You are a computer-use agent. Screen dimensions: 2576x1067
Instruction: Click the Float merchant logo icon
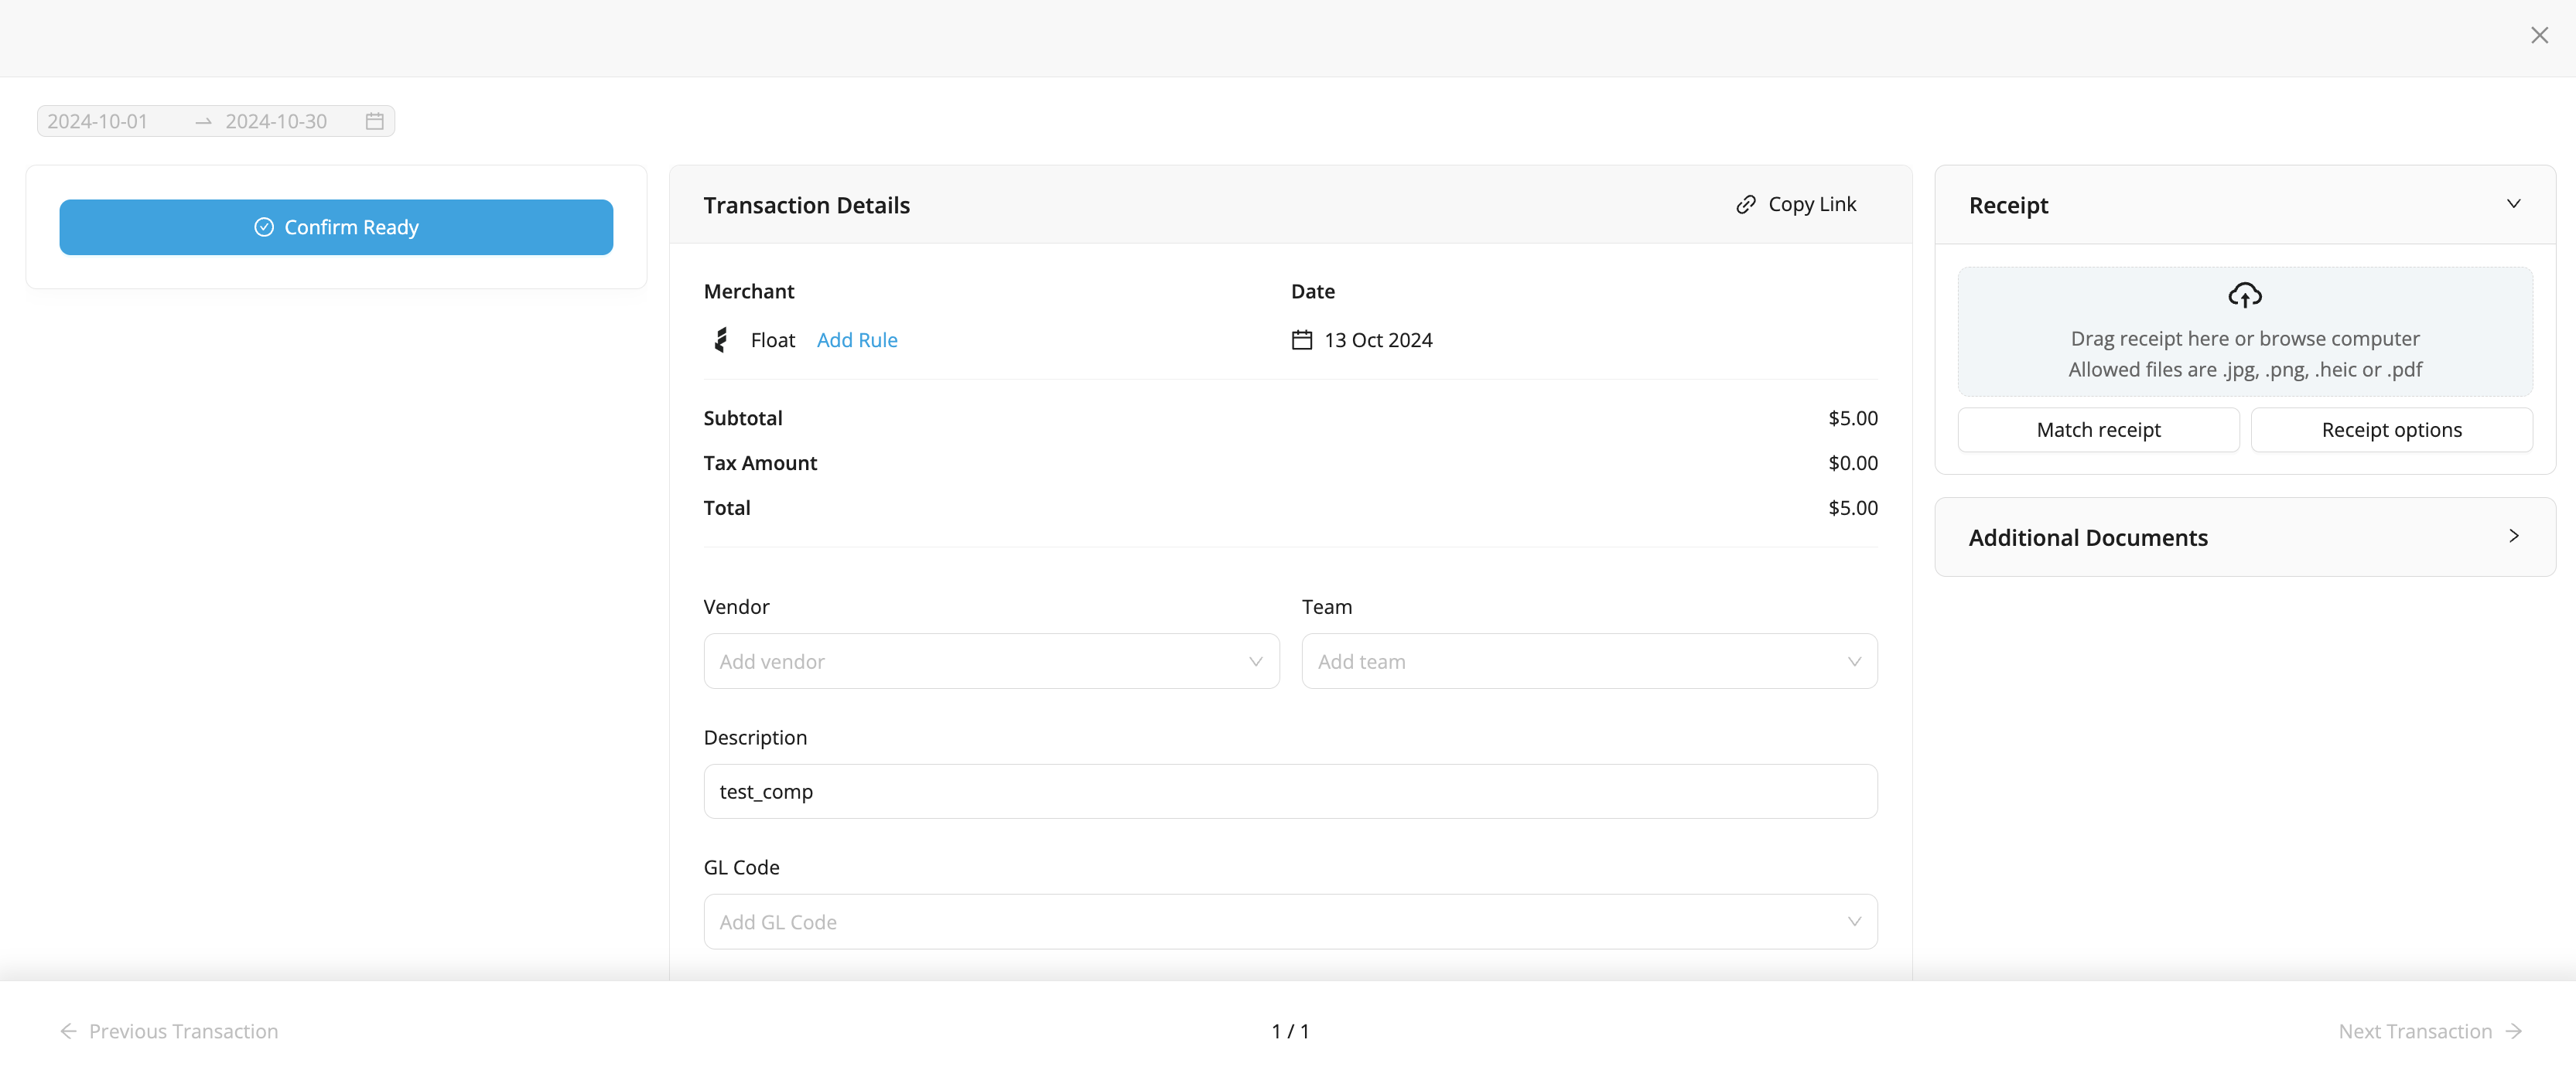[x=720, y=339]
